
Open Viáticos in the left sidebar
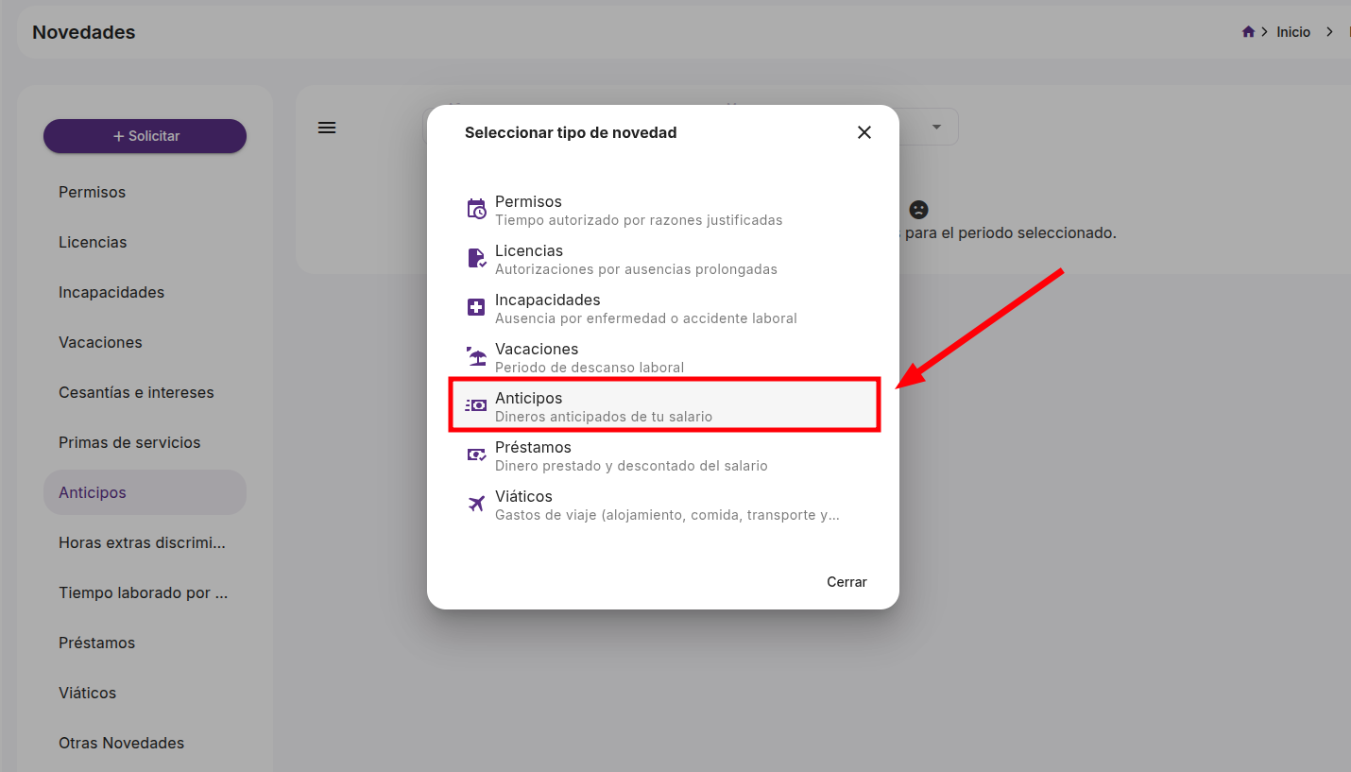point(145,693)
